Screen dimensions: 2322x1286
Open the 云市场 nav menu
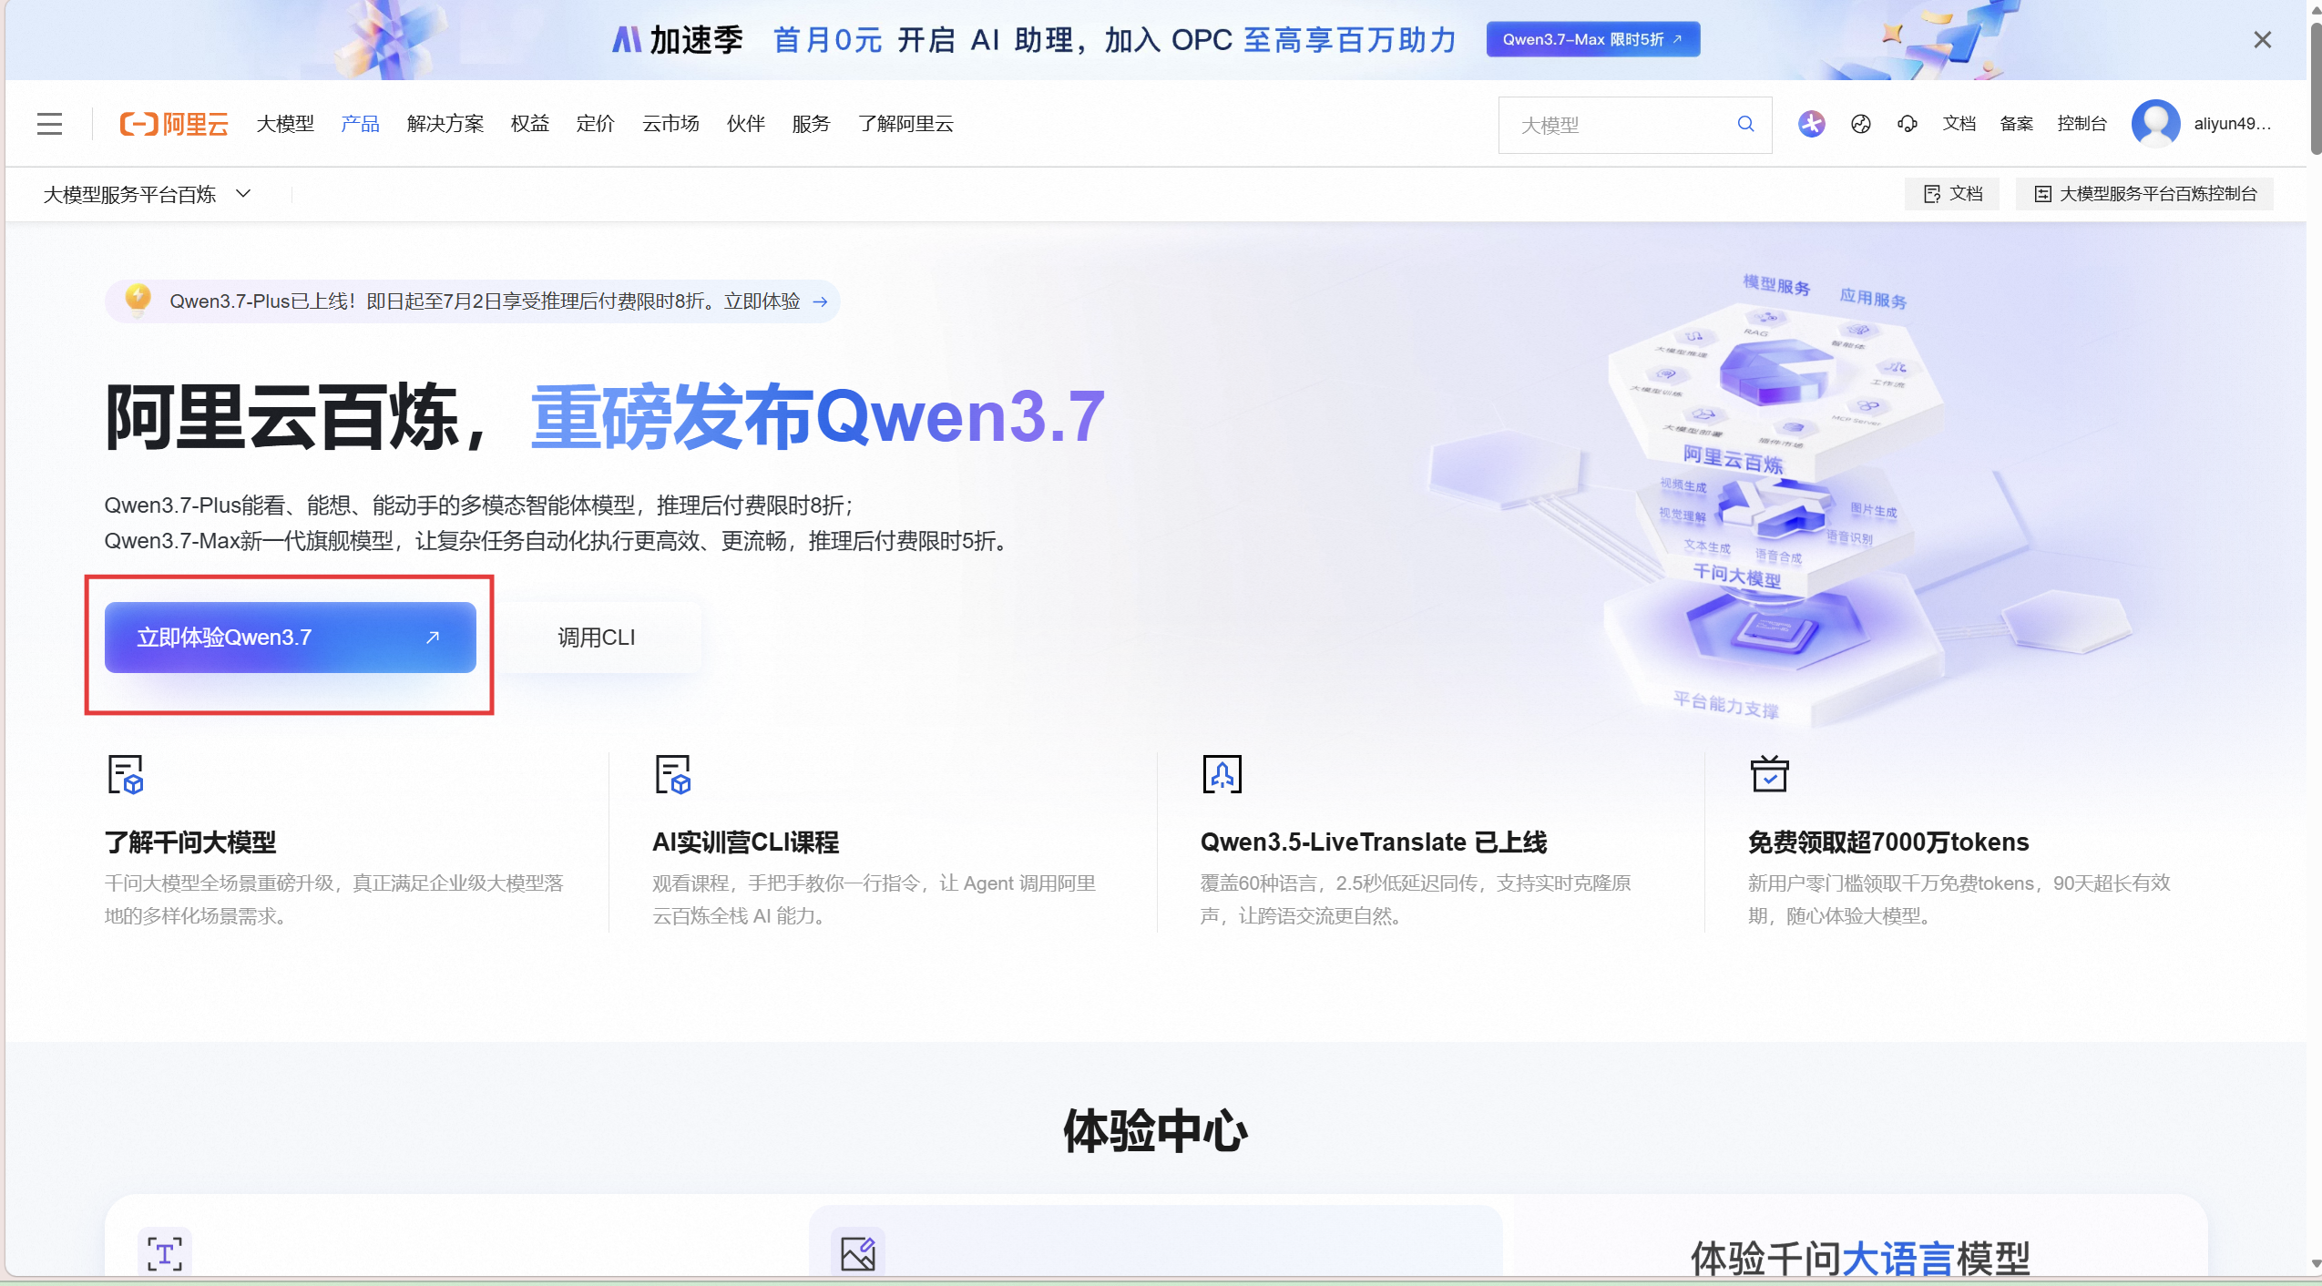(670, 124)
